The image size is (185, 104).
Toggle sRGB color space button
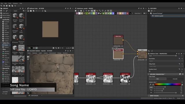tap(151, 87)
